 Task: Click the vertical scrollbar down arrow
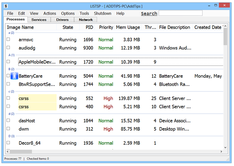[x=225, y=147]
